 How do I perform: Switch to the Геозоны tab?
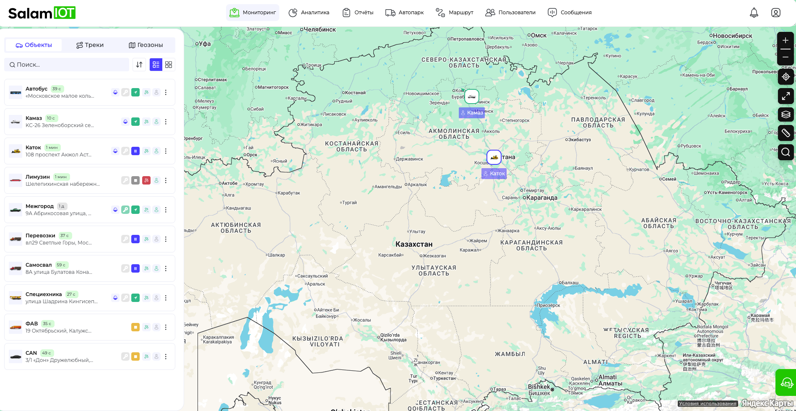tap(146, 45)
